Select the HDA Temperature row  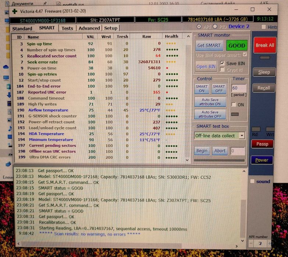click(99, 134)
